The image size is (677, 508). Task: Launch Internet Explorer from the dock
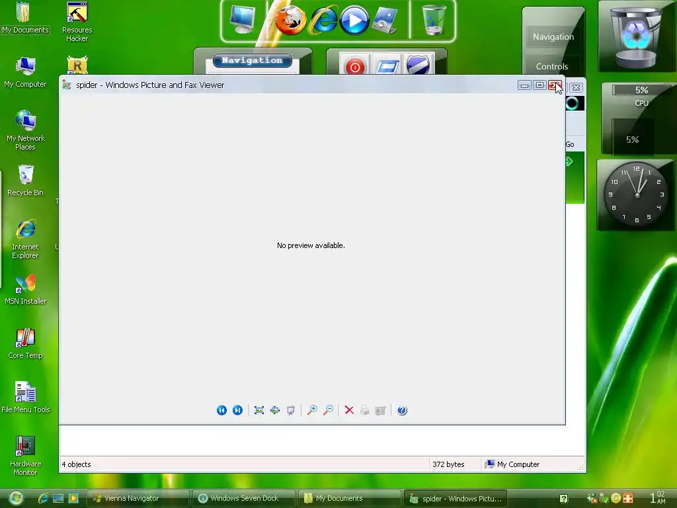click(x=324, y=21)
